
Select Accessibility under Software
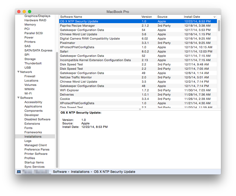coord(33,102)
